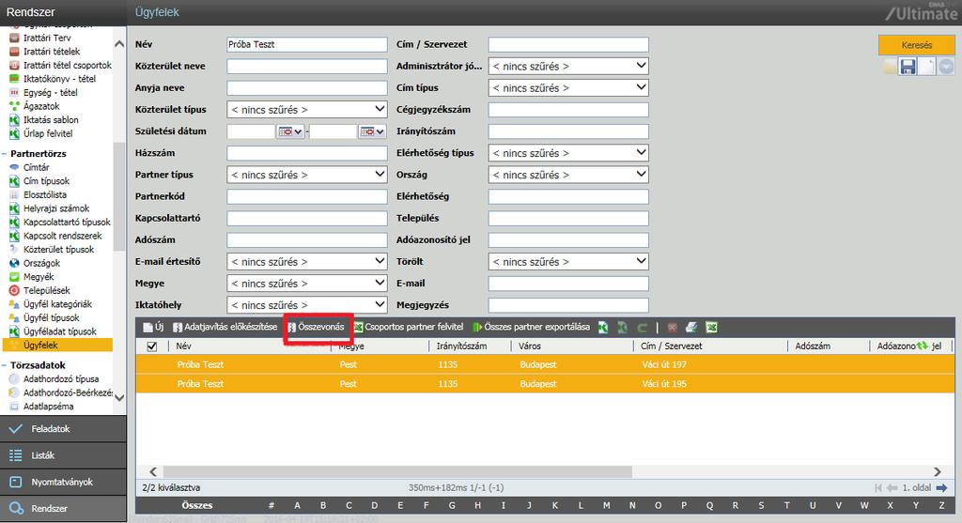This screenshot has height=523, width=962.
Task: Click the sidebar scroll-down arrow
Action: coord(119,398)
